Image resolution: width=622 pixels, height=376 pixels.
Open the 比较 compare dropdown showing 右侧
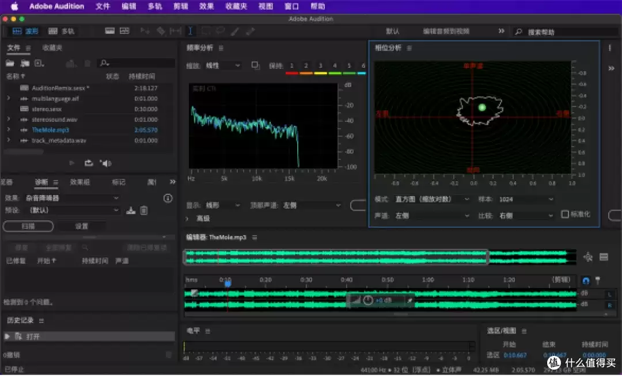(x=526, y=216)
